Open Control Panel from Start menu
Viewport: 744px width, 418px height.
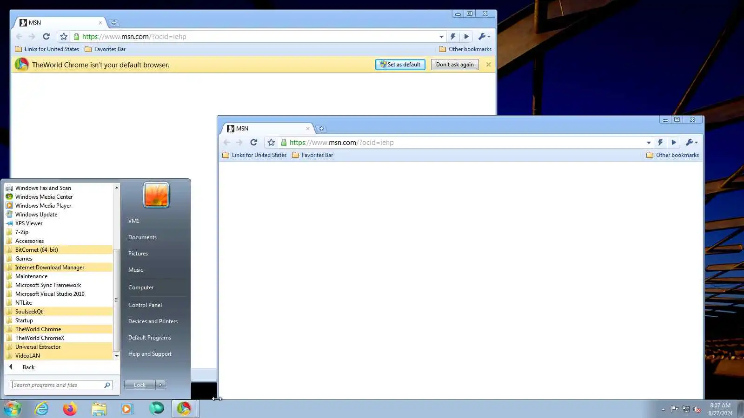click(145, 305)
